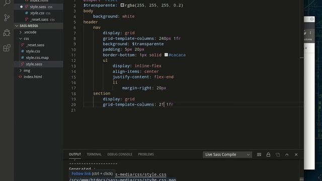Open the Run and Debug view

click(7, 33)
